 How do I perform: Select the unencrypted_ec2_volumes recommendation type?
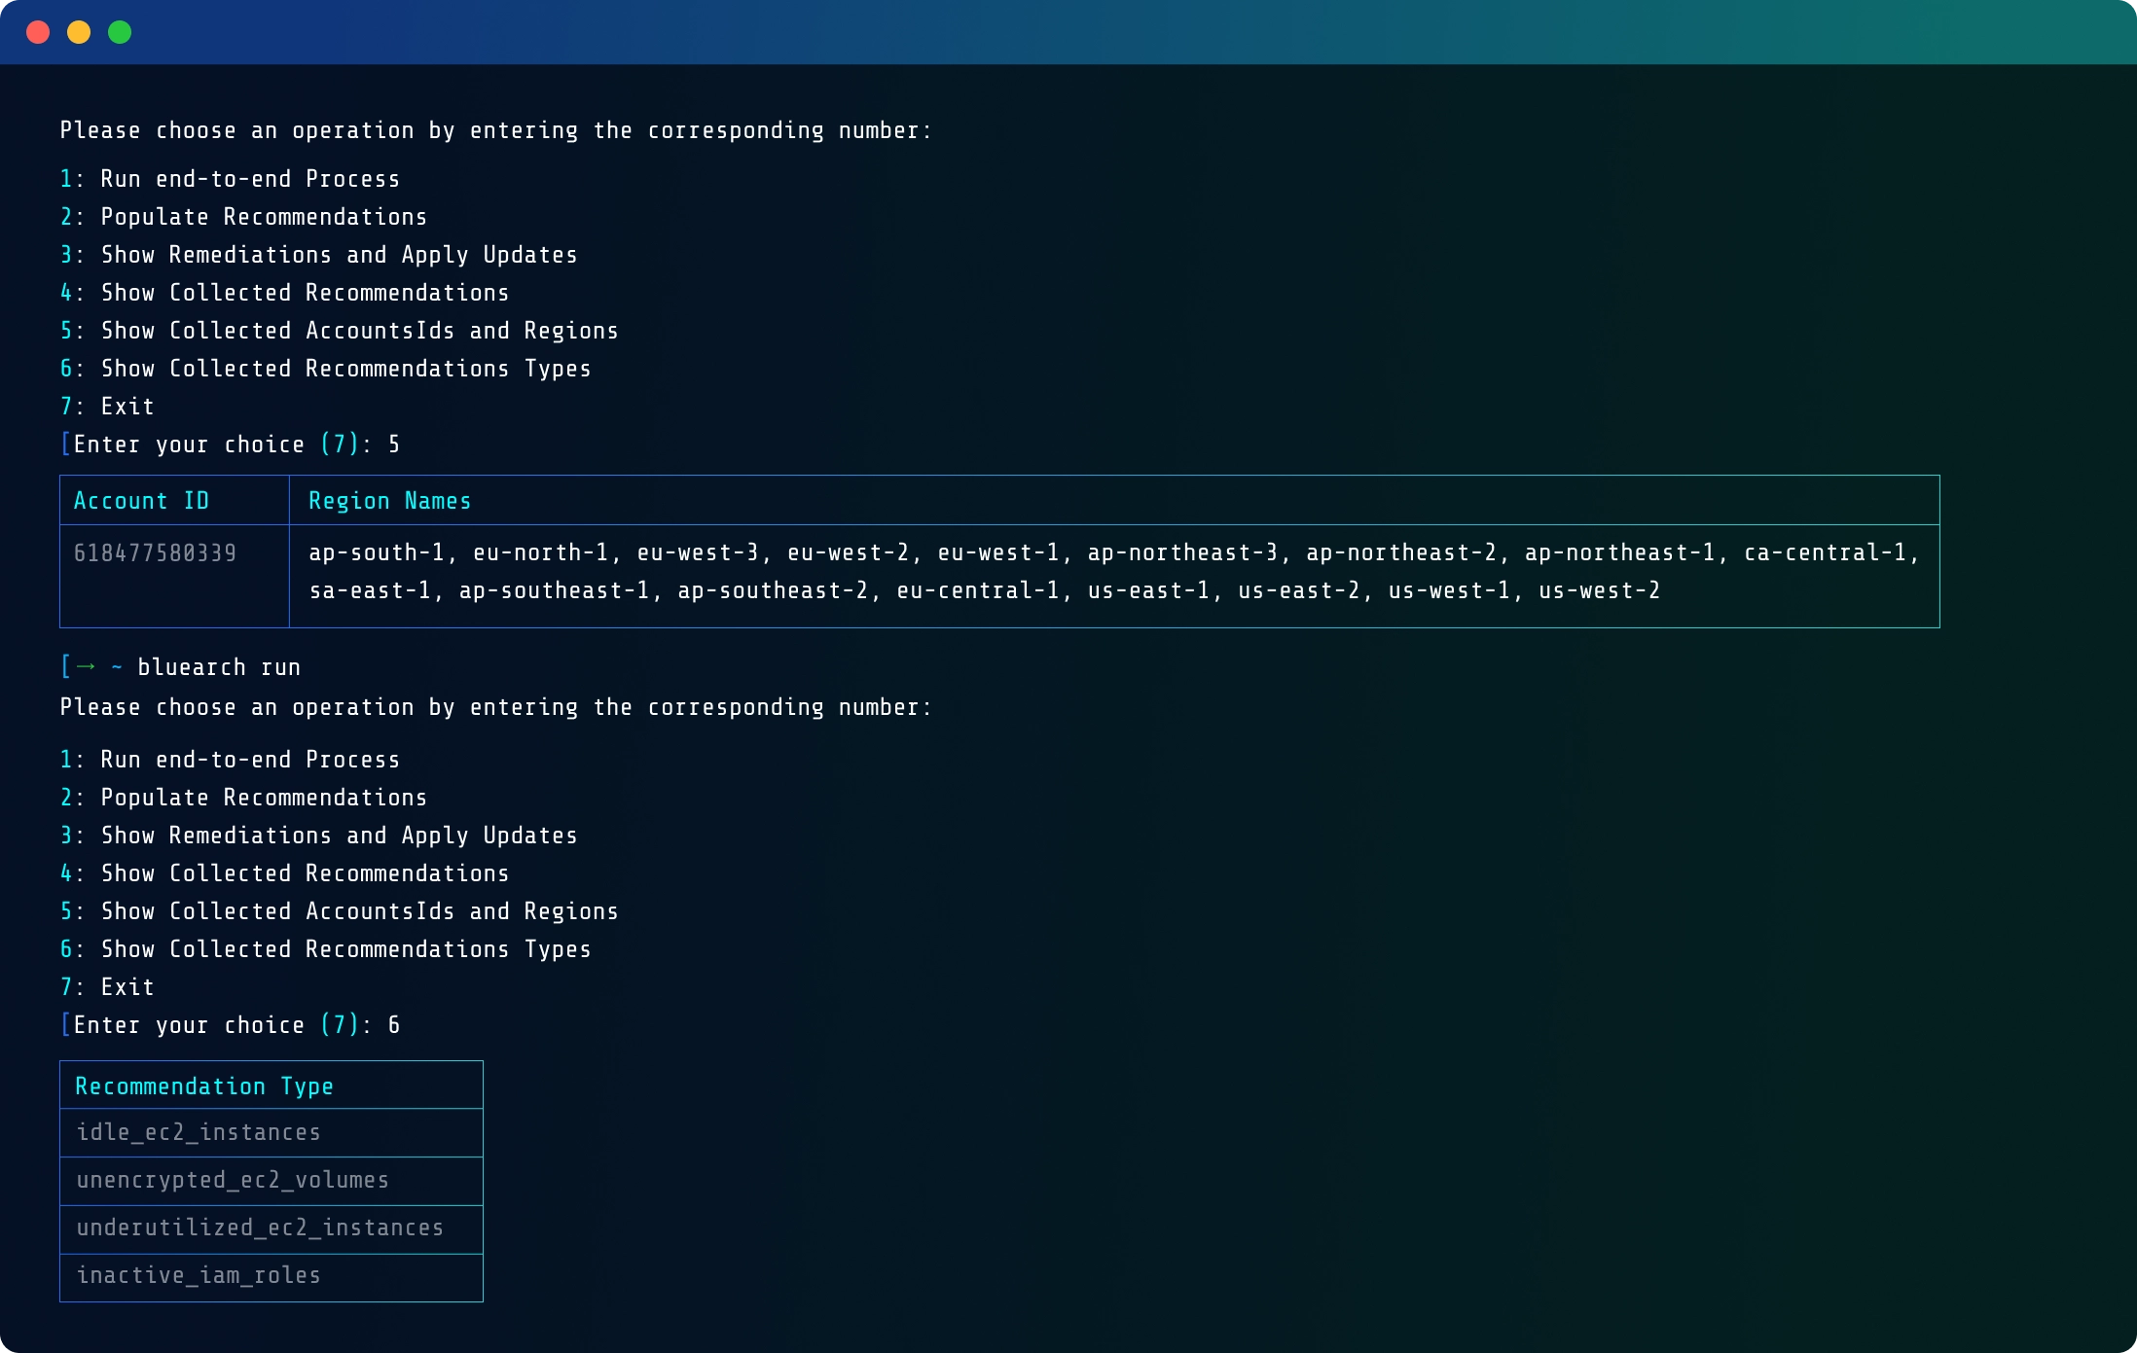[x=233, y=1180]
